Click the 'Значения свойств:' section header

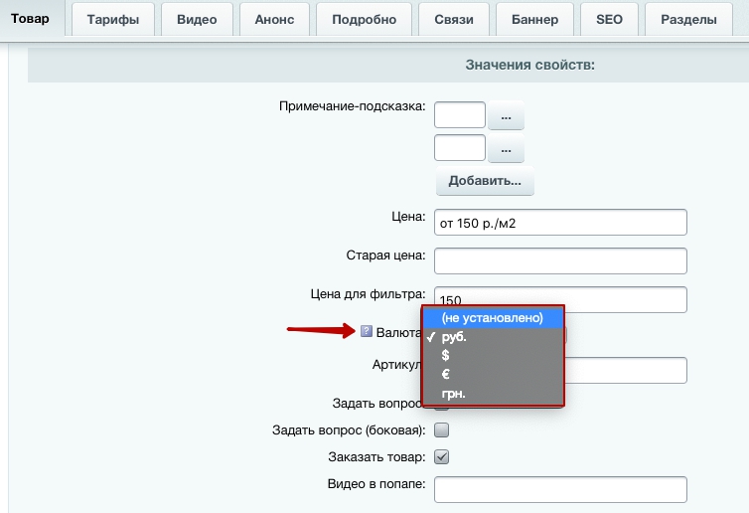click(530, 65)
